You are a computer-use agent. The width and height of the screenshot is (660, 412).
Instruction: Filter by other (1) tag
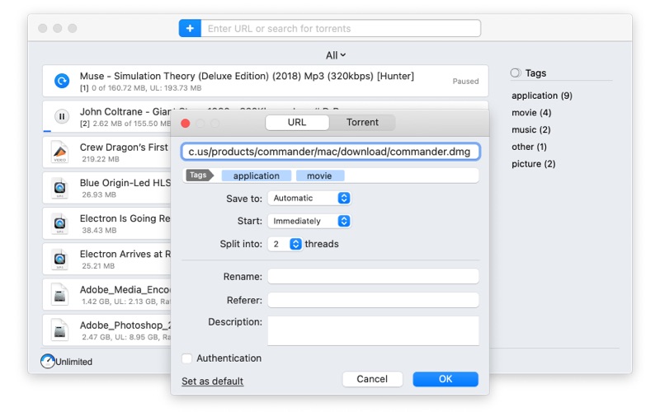pos(529,147)
